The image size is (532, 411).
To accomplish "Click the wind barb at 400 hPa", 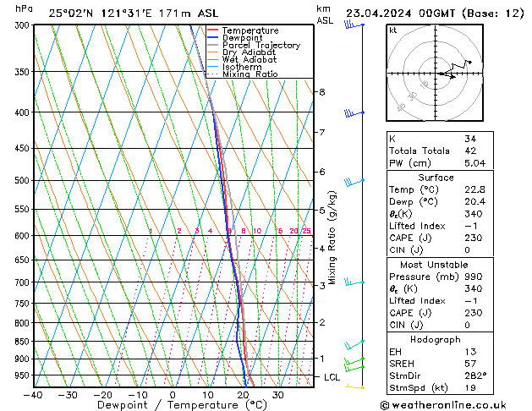I will 354,113.
